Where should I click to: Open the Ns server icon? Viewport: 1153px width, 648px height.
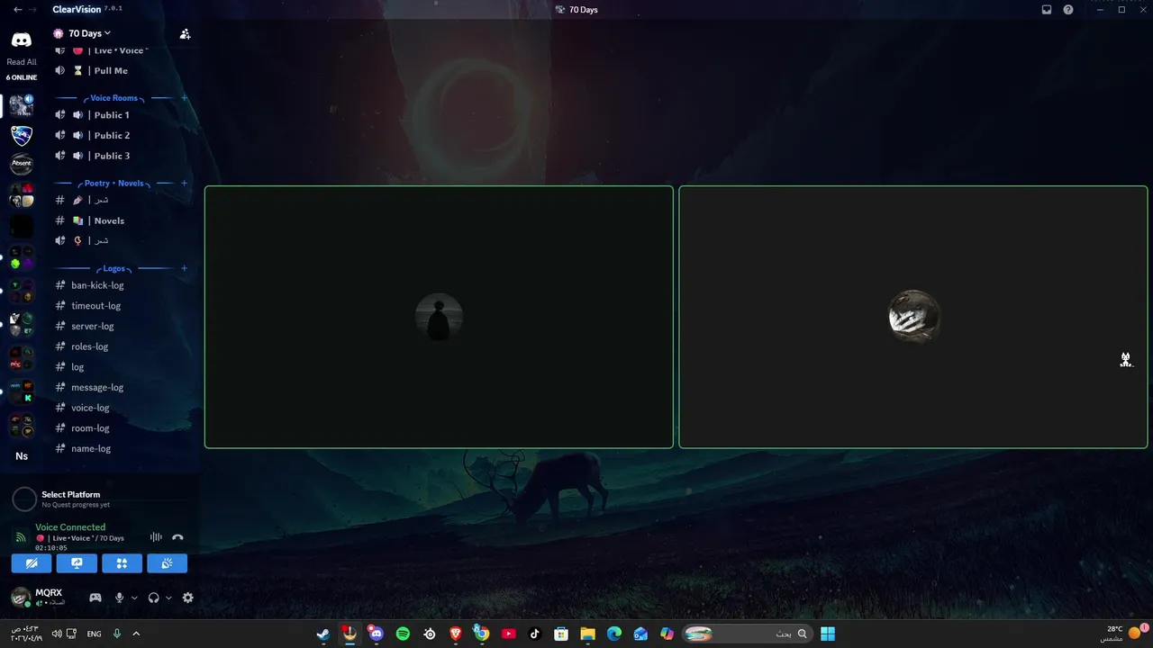tap(22, 456)
